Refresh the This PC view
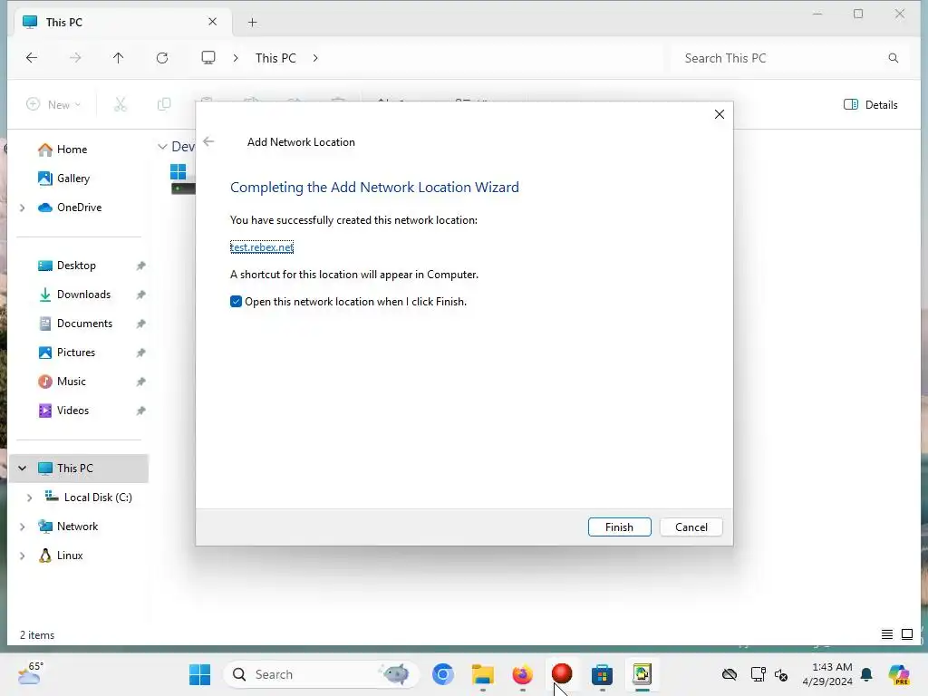The height and width of the screenshot is (696, 928). 162,57
